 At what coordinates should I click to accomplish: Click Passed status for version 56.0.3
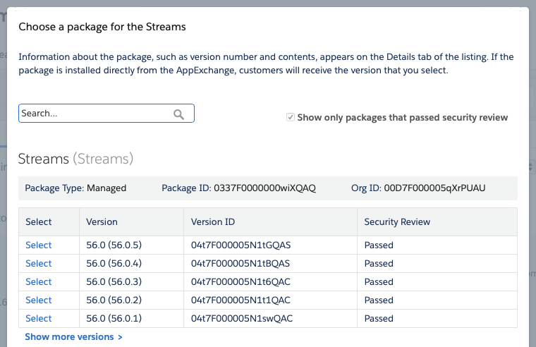[379, 281]
